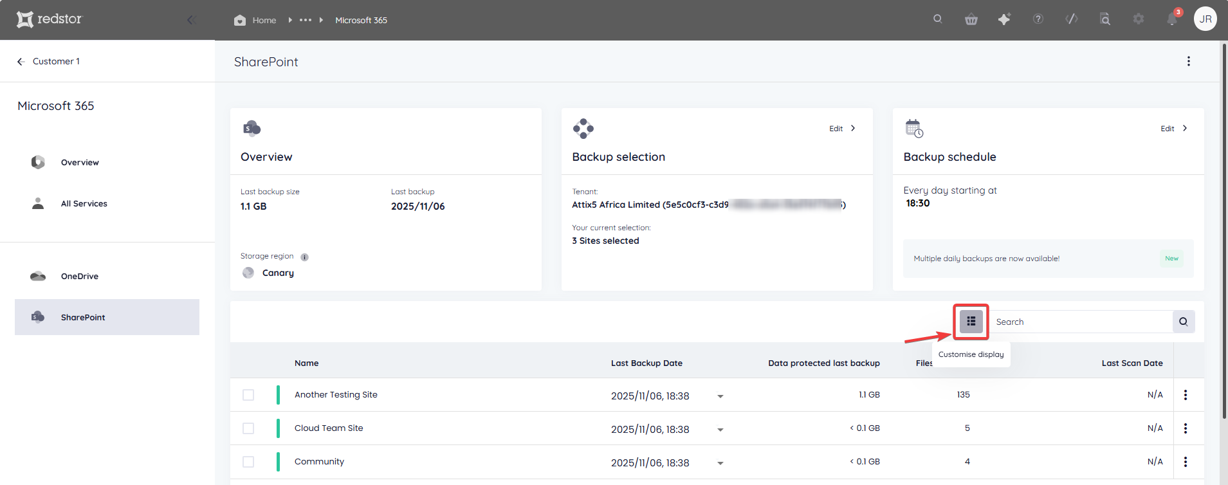1228x485 pixels.
Task: Open the JR user avatar menu
Action: click(1205, 19)
